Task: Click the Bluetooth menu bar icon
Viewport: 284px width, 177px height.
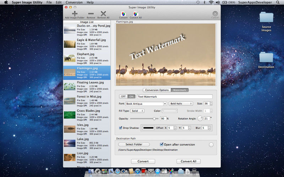Action: (204, 2)
